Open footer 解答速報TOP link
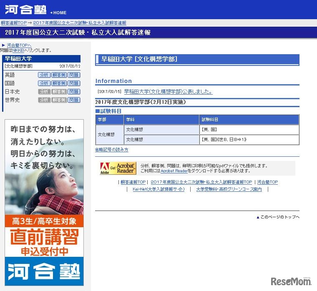Screen dimensions: 317x291 133,182
